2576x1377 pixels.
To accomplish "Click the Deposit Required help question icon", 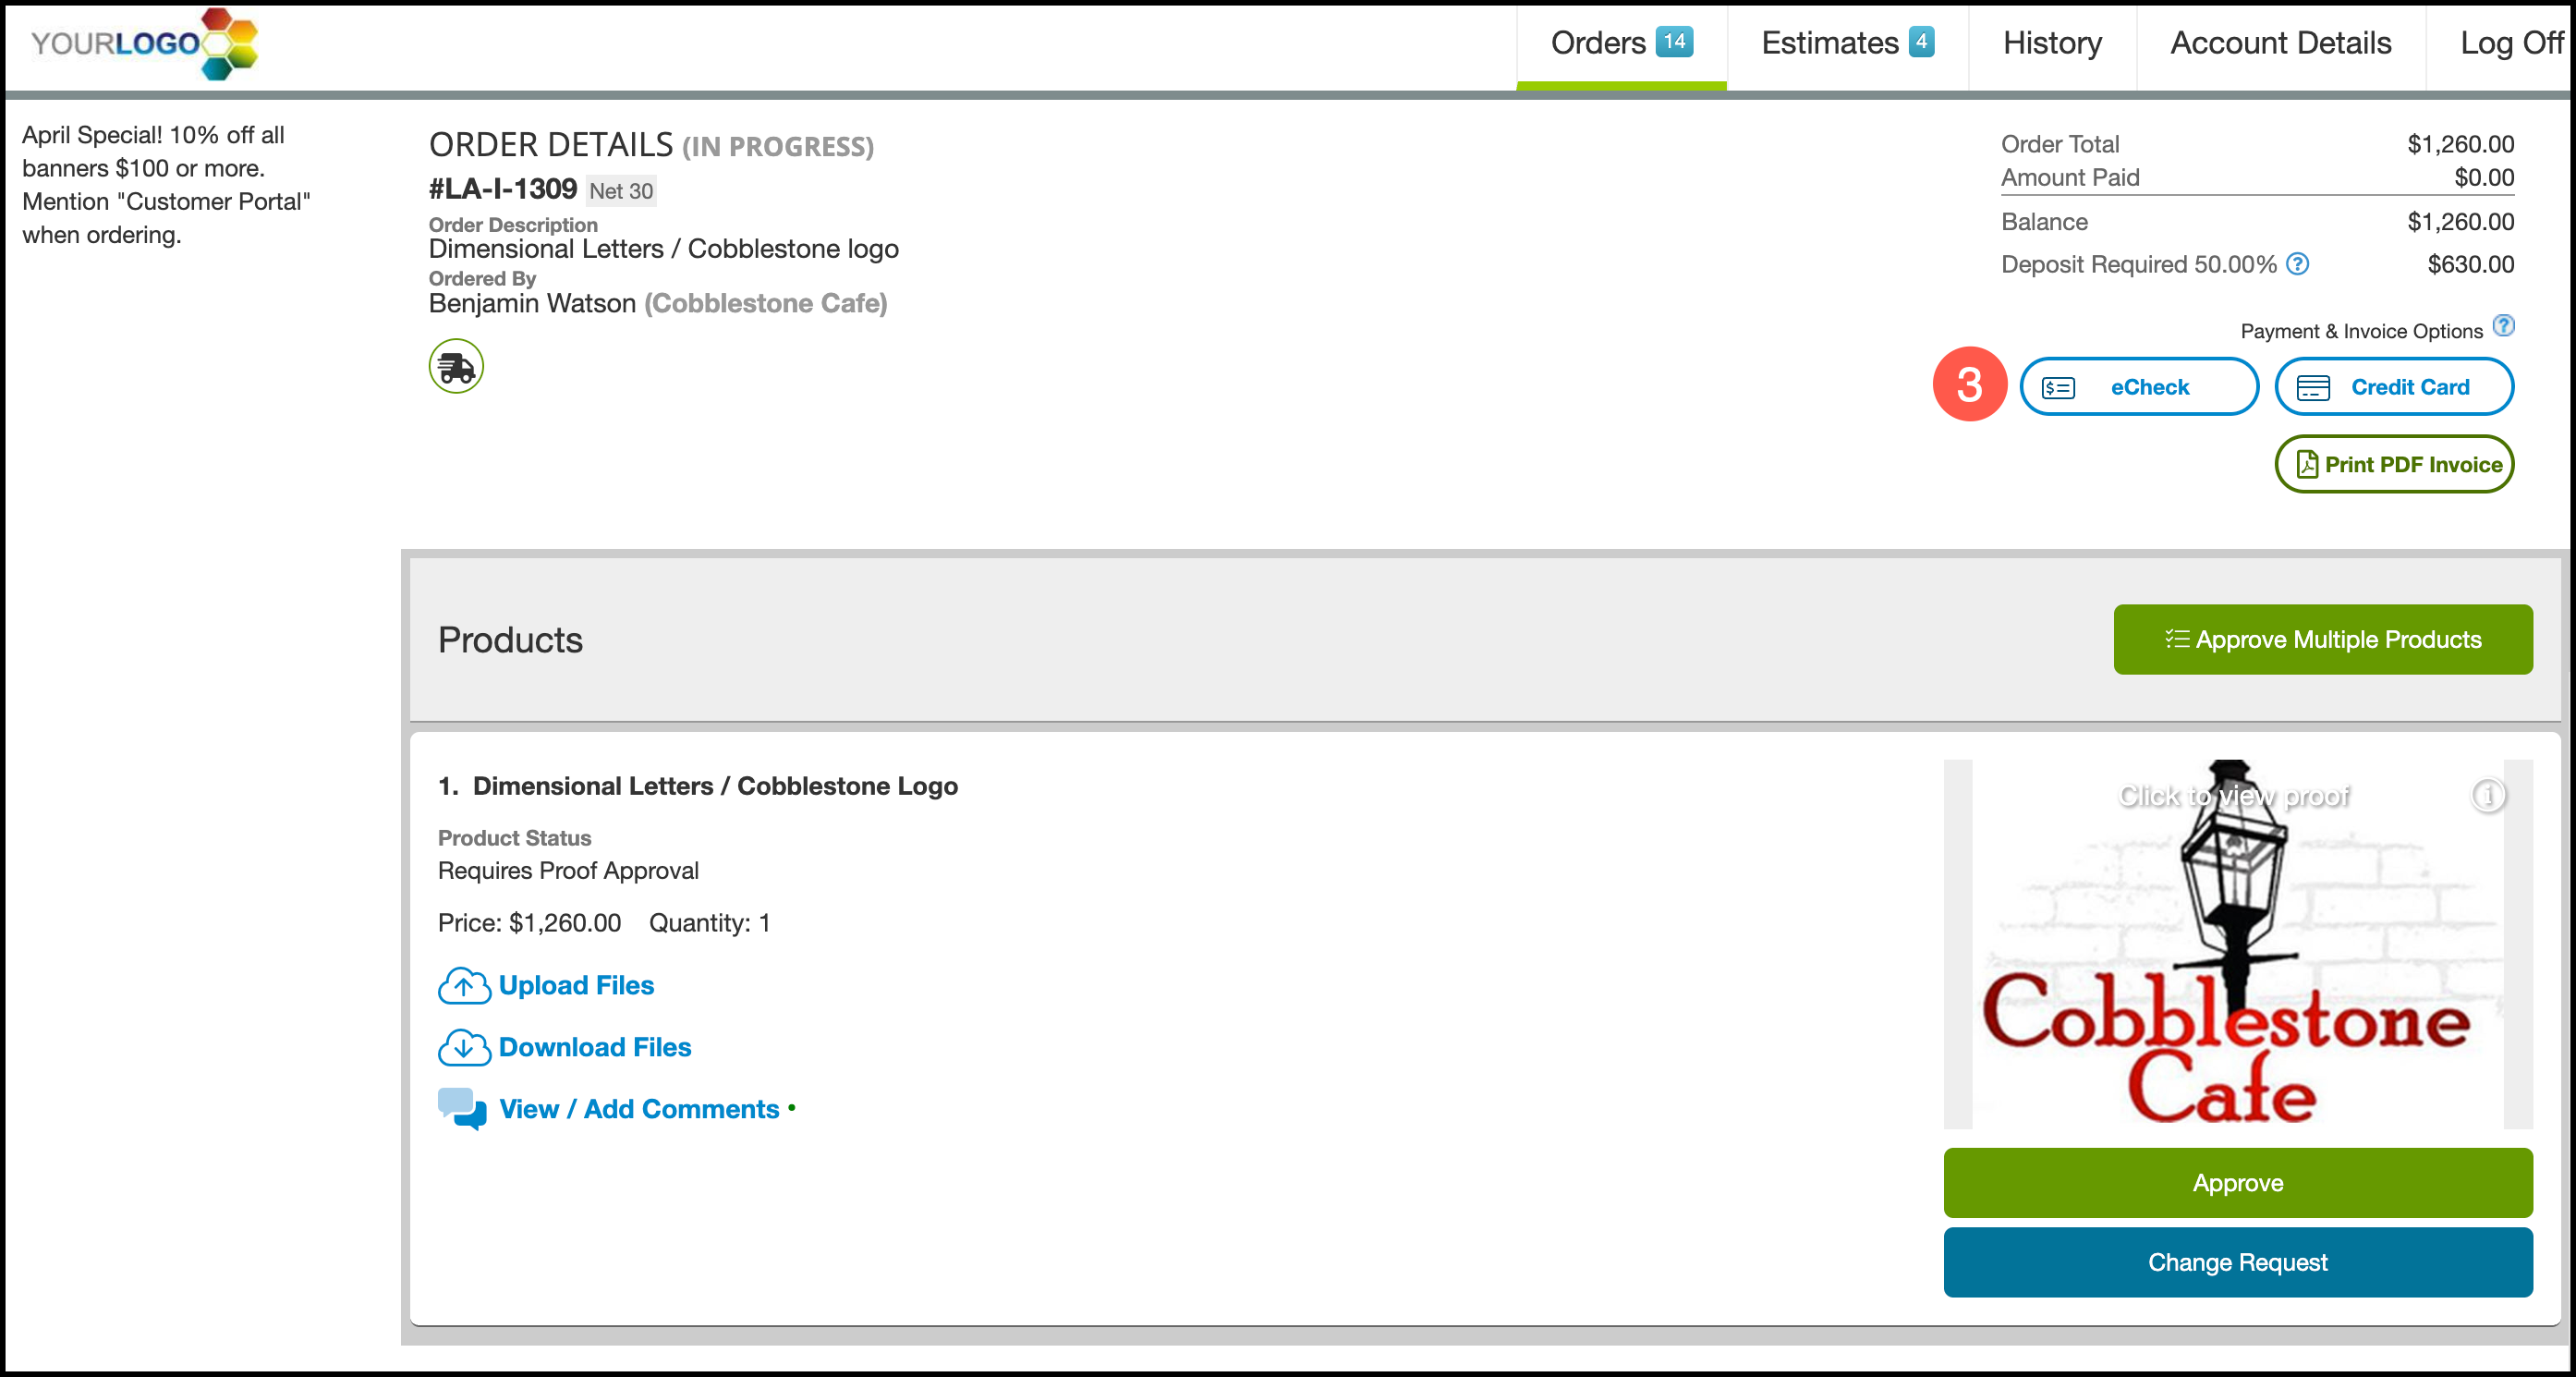I will point(2297,264).
